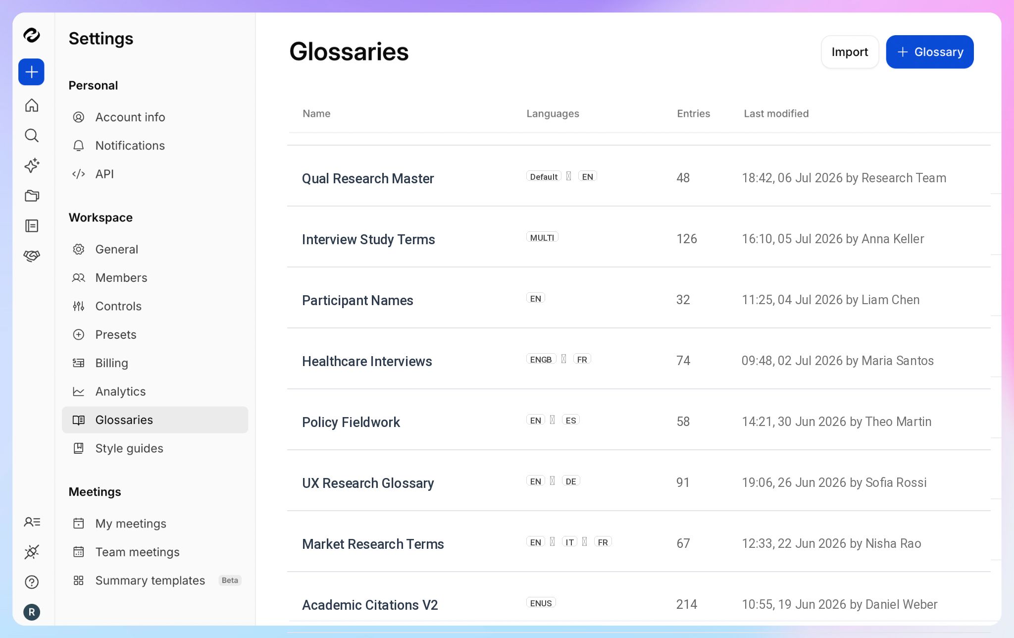Click the 126 entries count
Image resolution: width=1014 pixels, height=638 pixels.
coord(687,239)
